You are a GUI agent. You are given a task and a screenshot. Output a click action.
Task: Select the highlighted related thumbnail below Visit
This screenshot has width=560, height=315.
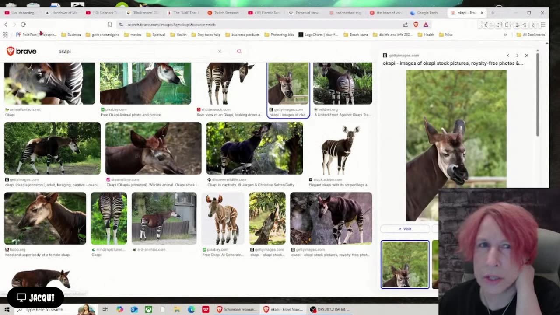pos(405,265)
